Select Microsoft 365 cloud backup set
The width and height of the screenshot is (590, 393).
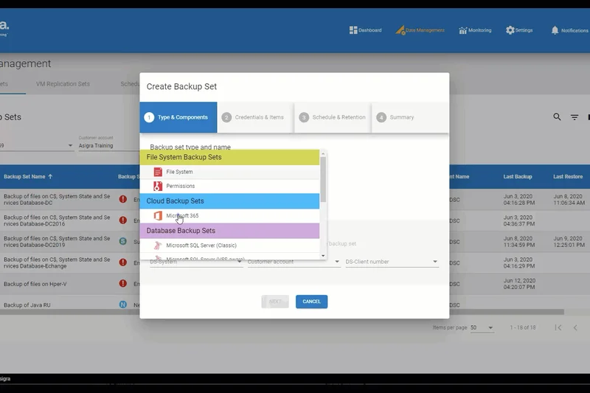[x=182, y=216]
